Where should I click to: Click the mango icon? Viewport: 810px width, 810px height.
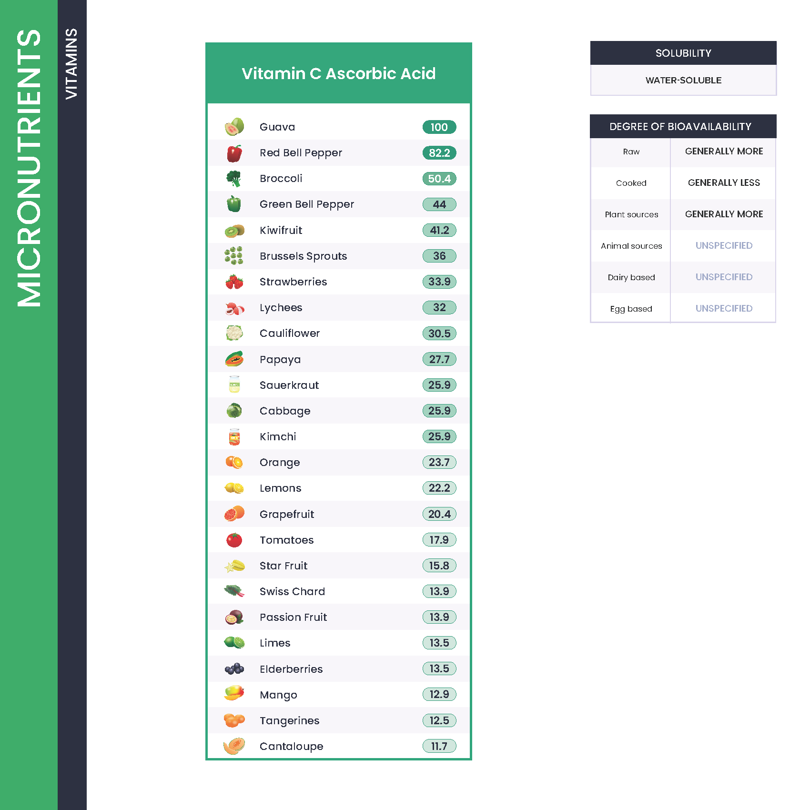click(234, 693)
